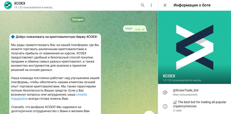Click the 10:32 message timestamp
The image size is (231, 114).
click(137, 30)
